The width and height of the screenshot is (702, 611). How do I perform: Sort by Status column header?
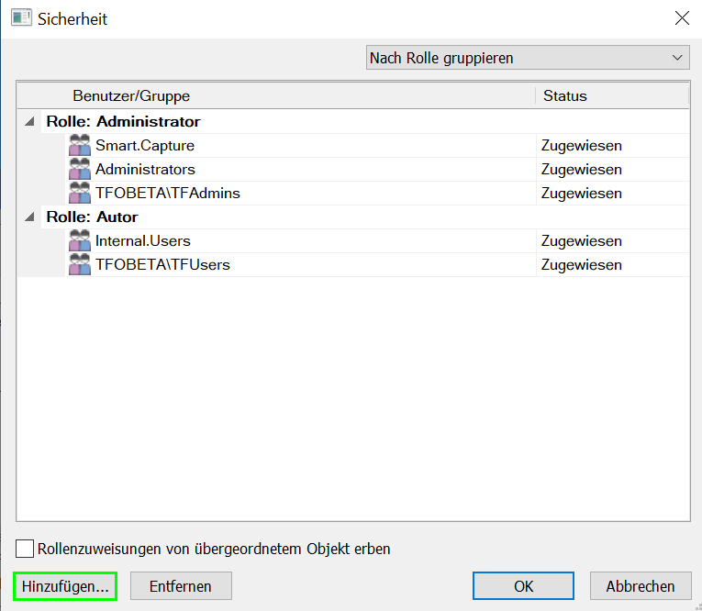click(x=612, y=95)
